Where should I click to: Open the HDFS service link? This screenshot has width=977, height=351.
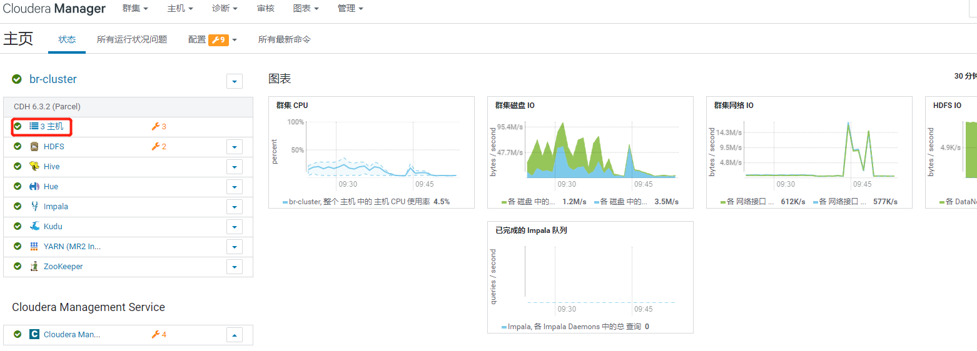tap(54, 147)
